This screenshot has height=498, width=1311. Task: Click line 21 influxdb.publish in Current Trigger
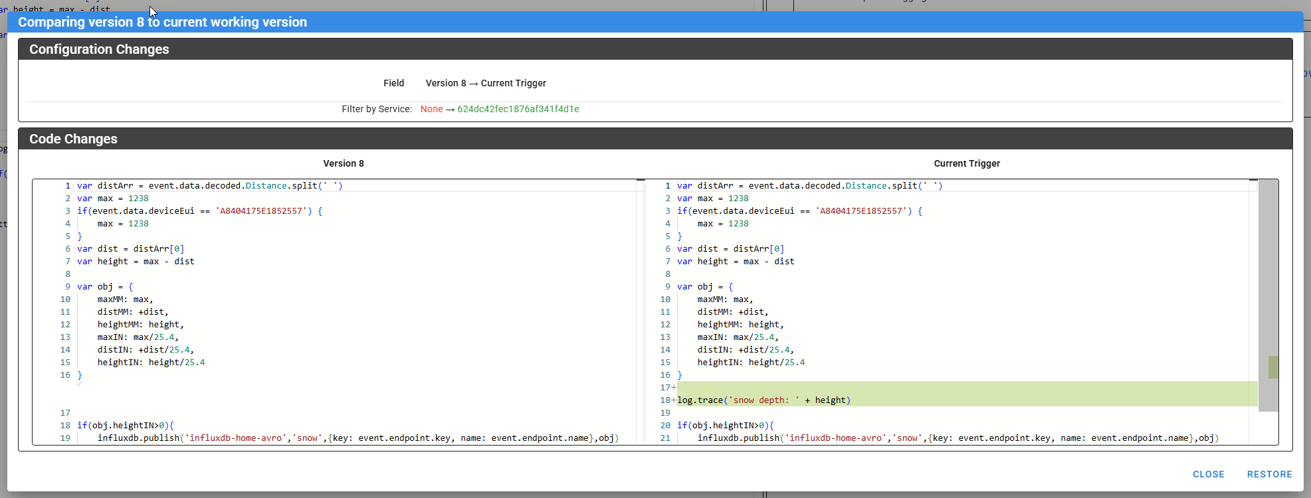[958, 438]
